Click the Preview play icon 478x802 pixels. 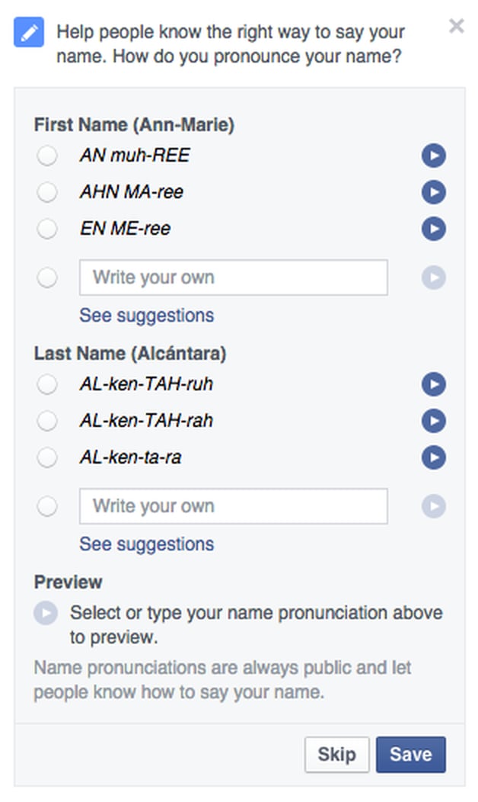pyautogui.click(x=46, y=613)
